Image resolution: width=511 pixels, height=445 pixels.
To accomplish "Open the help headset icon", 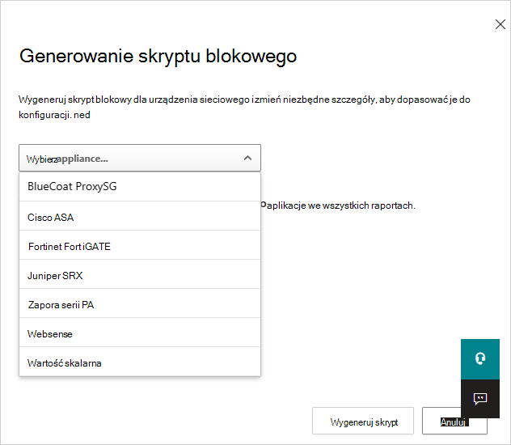I will [x=480, y=359].
